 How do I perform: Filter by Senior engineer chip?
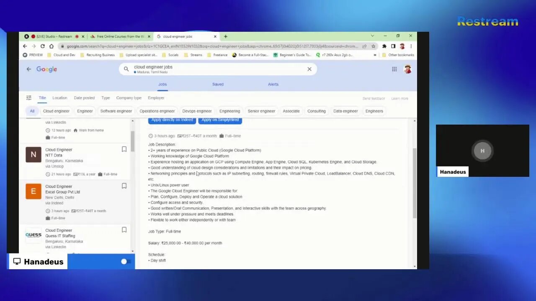[x=261, y=111]
